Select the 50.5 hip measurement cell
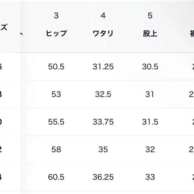The image size is (194, 194). point(56,67)
